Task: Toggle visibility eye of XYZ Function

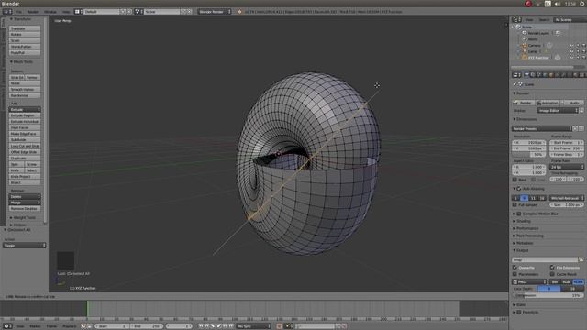Action: pyautogui.click(x=571, y=58)
